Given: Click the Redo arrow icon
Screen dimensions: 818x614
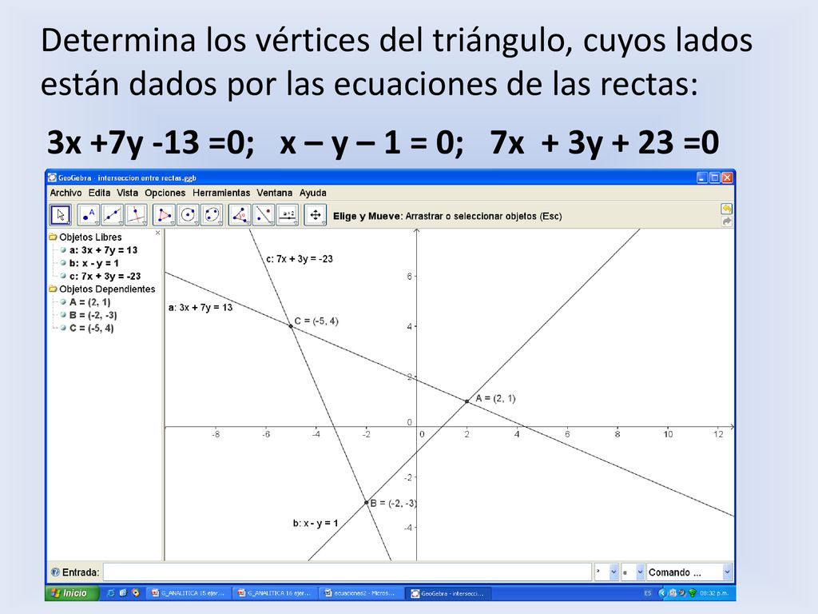Looking at the screenshot, I should tap(726, 221).
